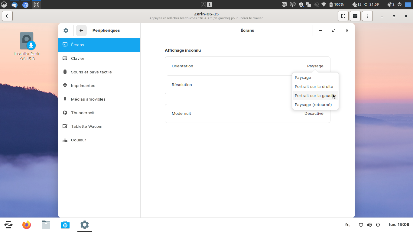Viewport: 413px width, 232px height.
Task: Go to Médias amovibles settings
Action: 88,99
